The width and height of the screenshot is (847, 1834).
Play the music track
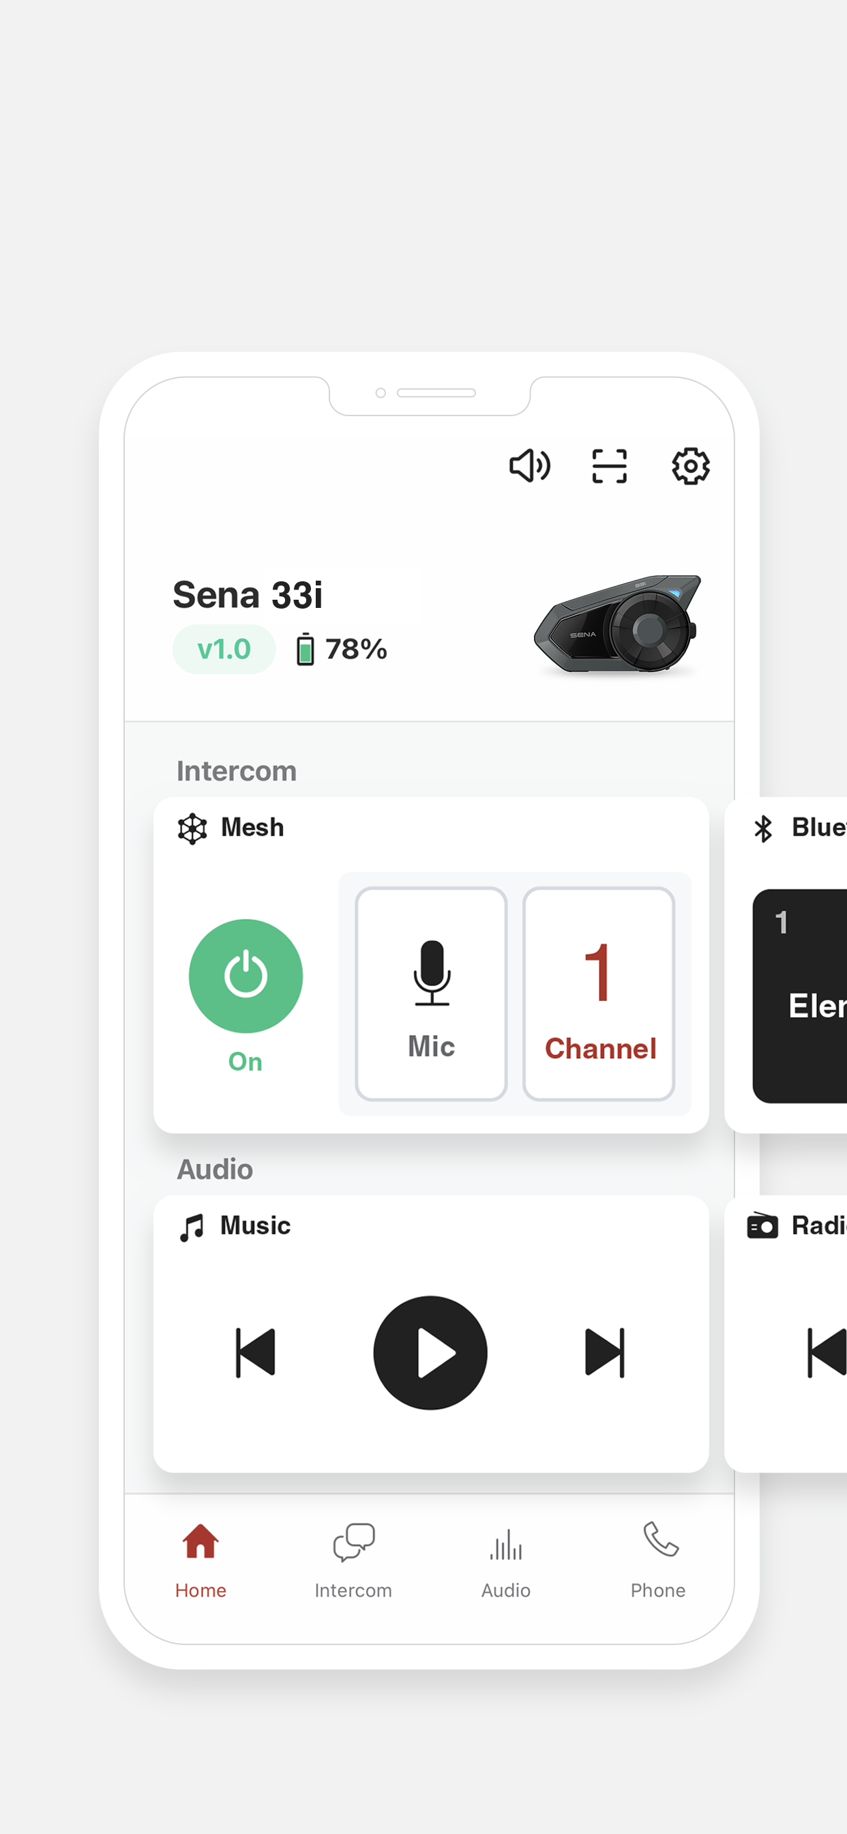pyautogui.click(x=430, y=1353)
